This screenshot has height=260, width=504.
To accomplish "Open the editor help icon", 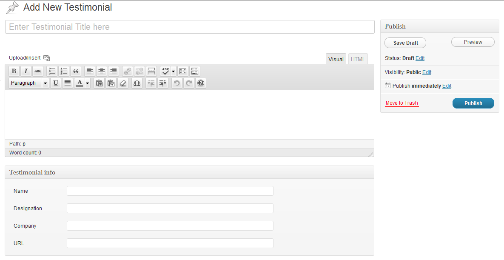I will pos(201,83).
